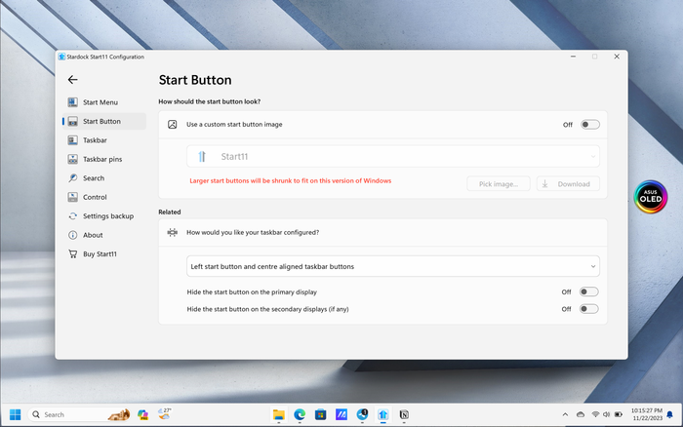Viewport: 683px width, 427px height.
Task: Open the Start Menu settings section
Action: coord(103,102)
